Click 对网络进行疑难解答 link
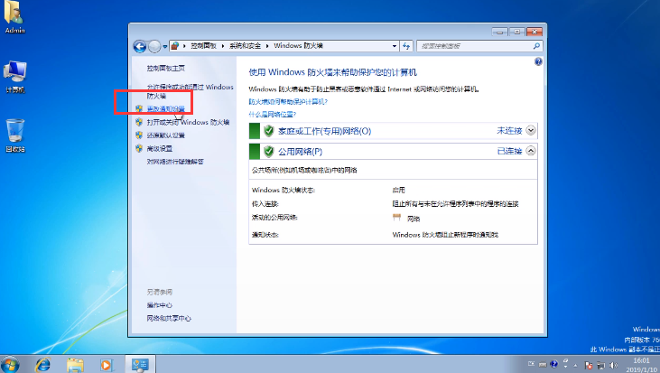 pyautogui.click(x=175, y=162)
